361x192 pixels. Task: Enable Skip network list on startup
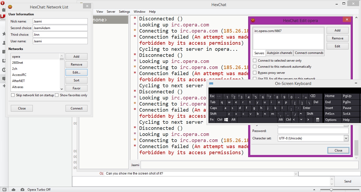click(13, 95)
